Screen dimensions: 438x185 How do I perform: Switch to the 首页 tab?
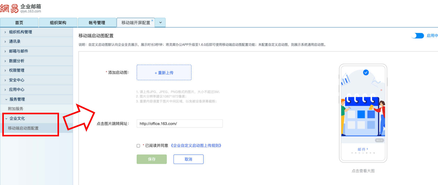pos(19,23)
